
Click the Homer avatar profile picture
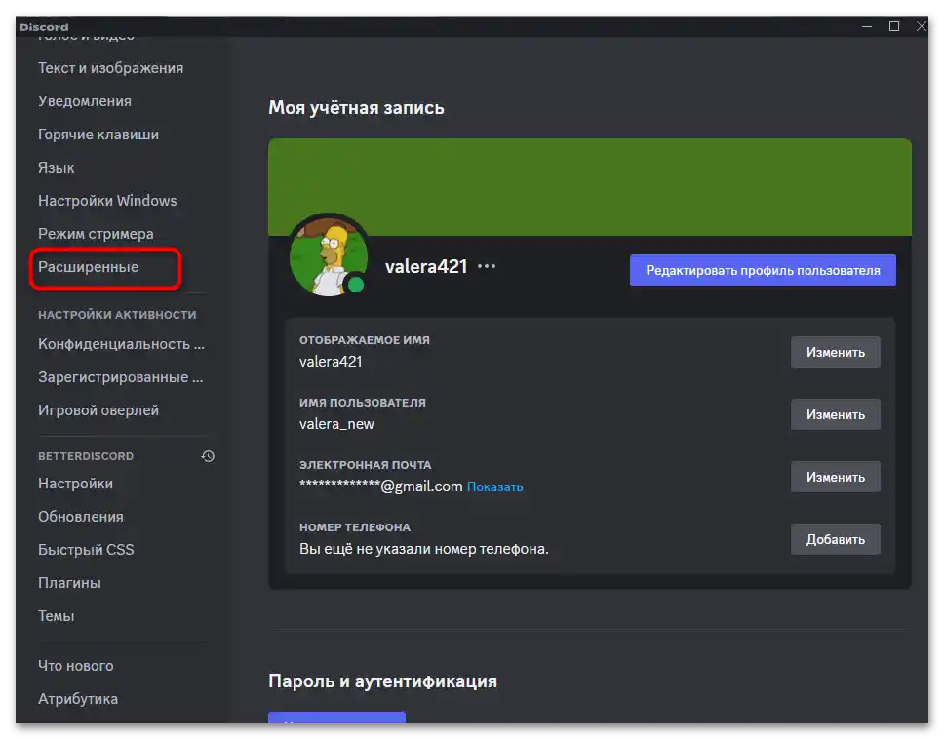328,255
